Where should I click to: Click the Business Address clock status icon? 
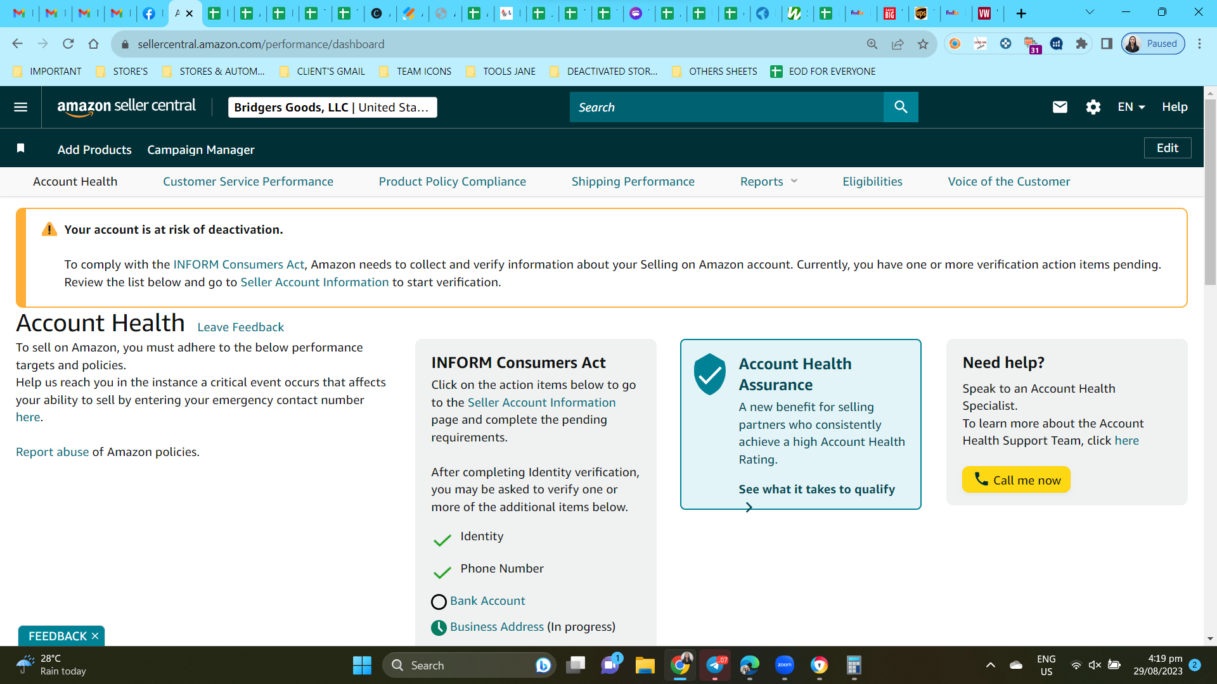coord(439,628)
